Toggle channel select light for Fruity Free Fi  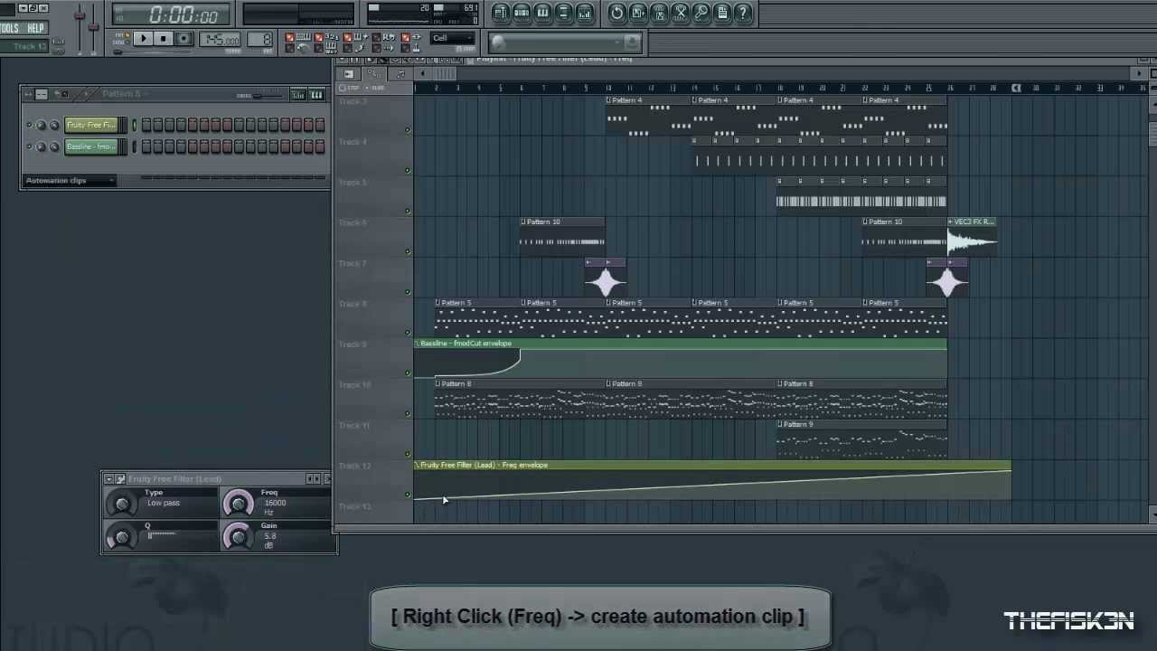[135, 126]
